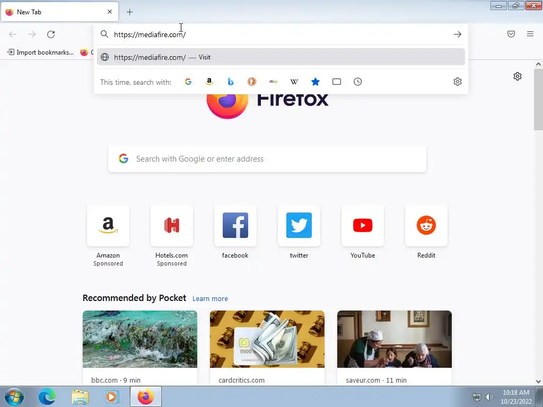Click Import bookmarks in bookmarks toolbar
Viewport: 543px width, 407px height.
40,52
